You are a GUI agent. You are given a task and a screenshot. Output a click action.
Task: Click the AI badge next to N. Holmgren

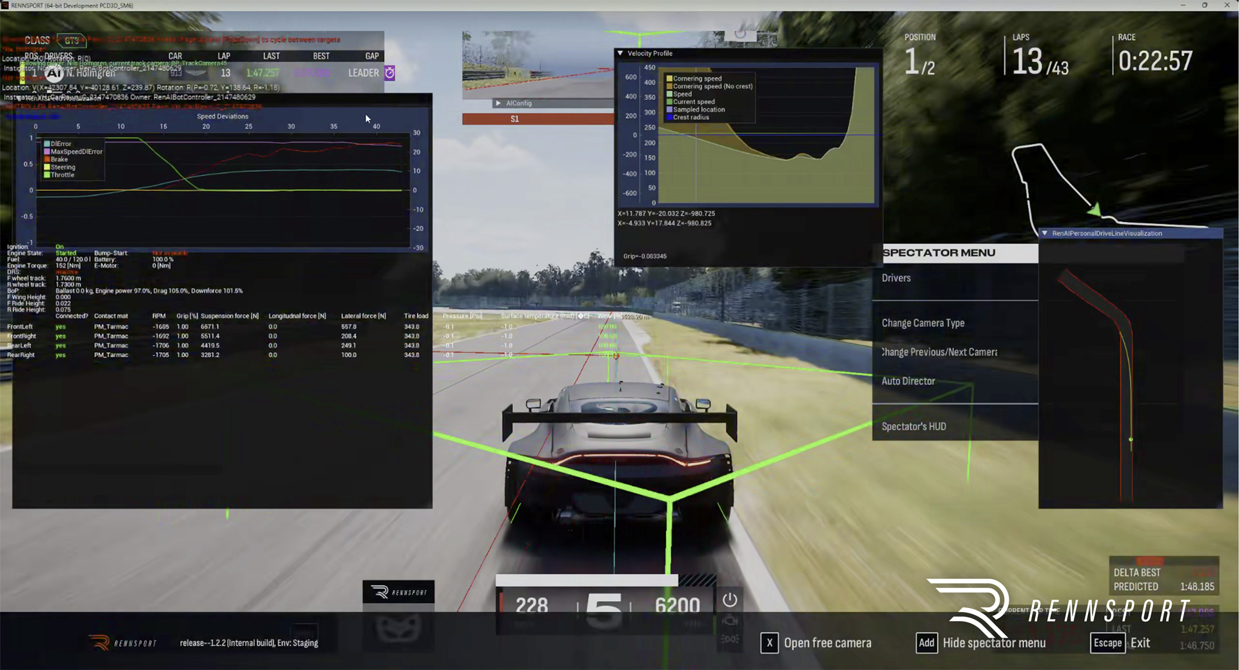click(54, 73)
